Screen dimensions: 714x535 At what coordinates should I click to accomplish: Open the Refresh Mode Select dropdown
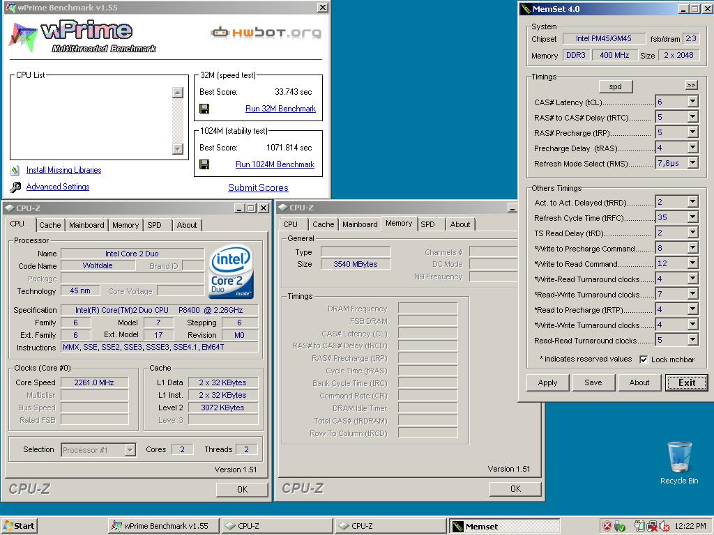[692, 163]
